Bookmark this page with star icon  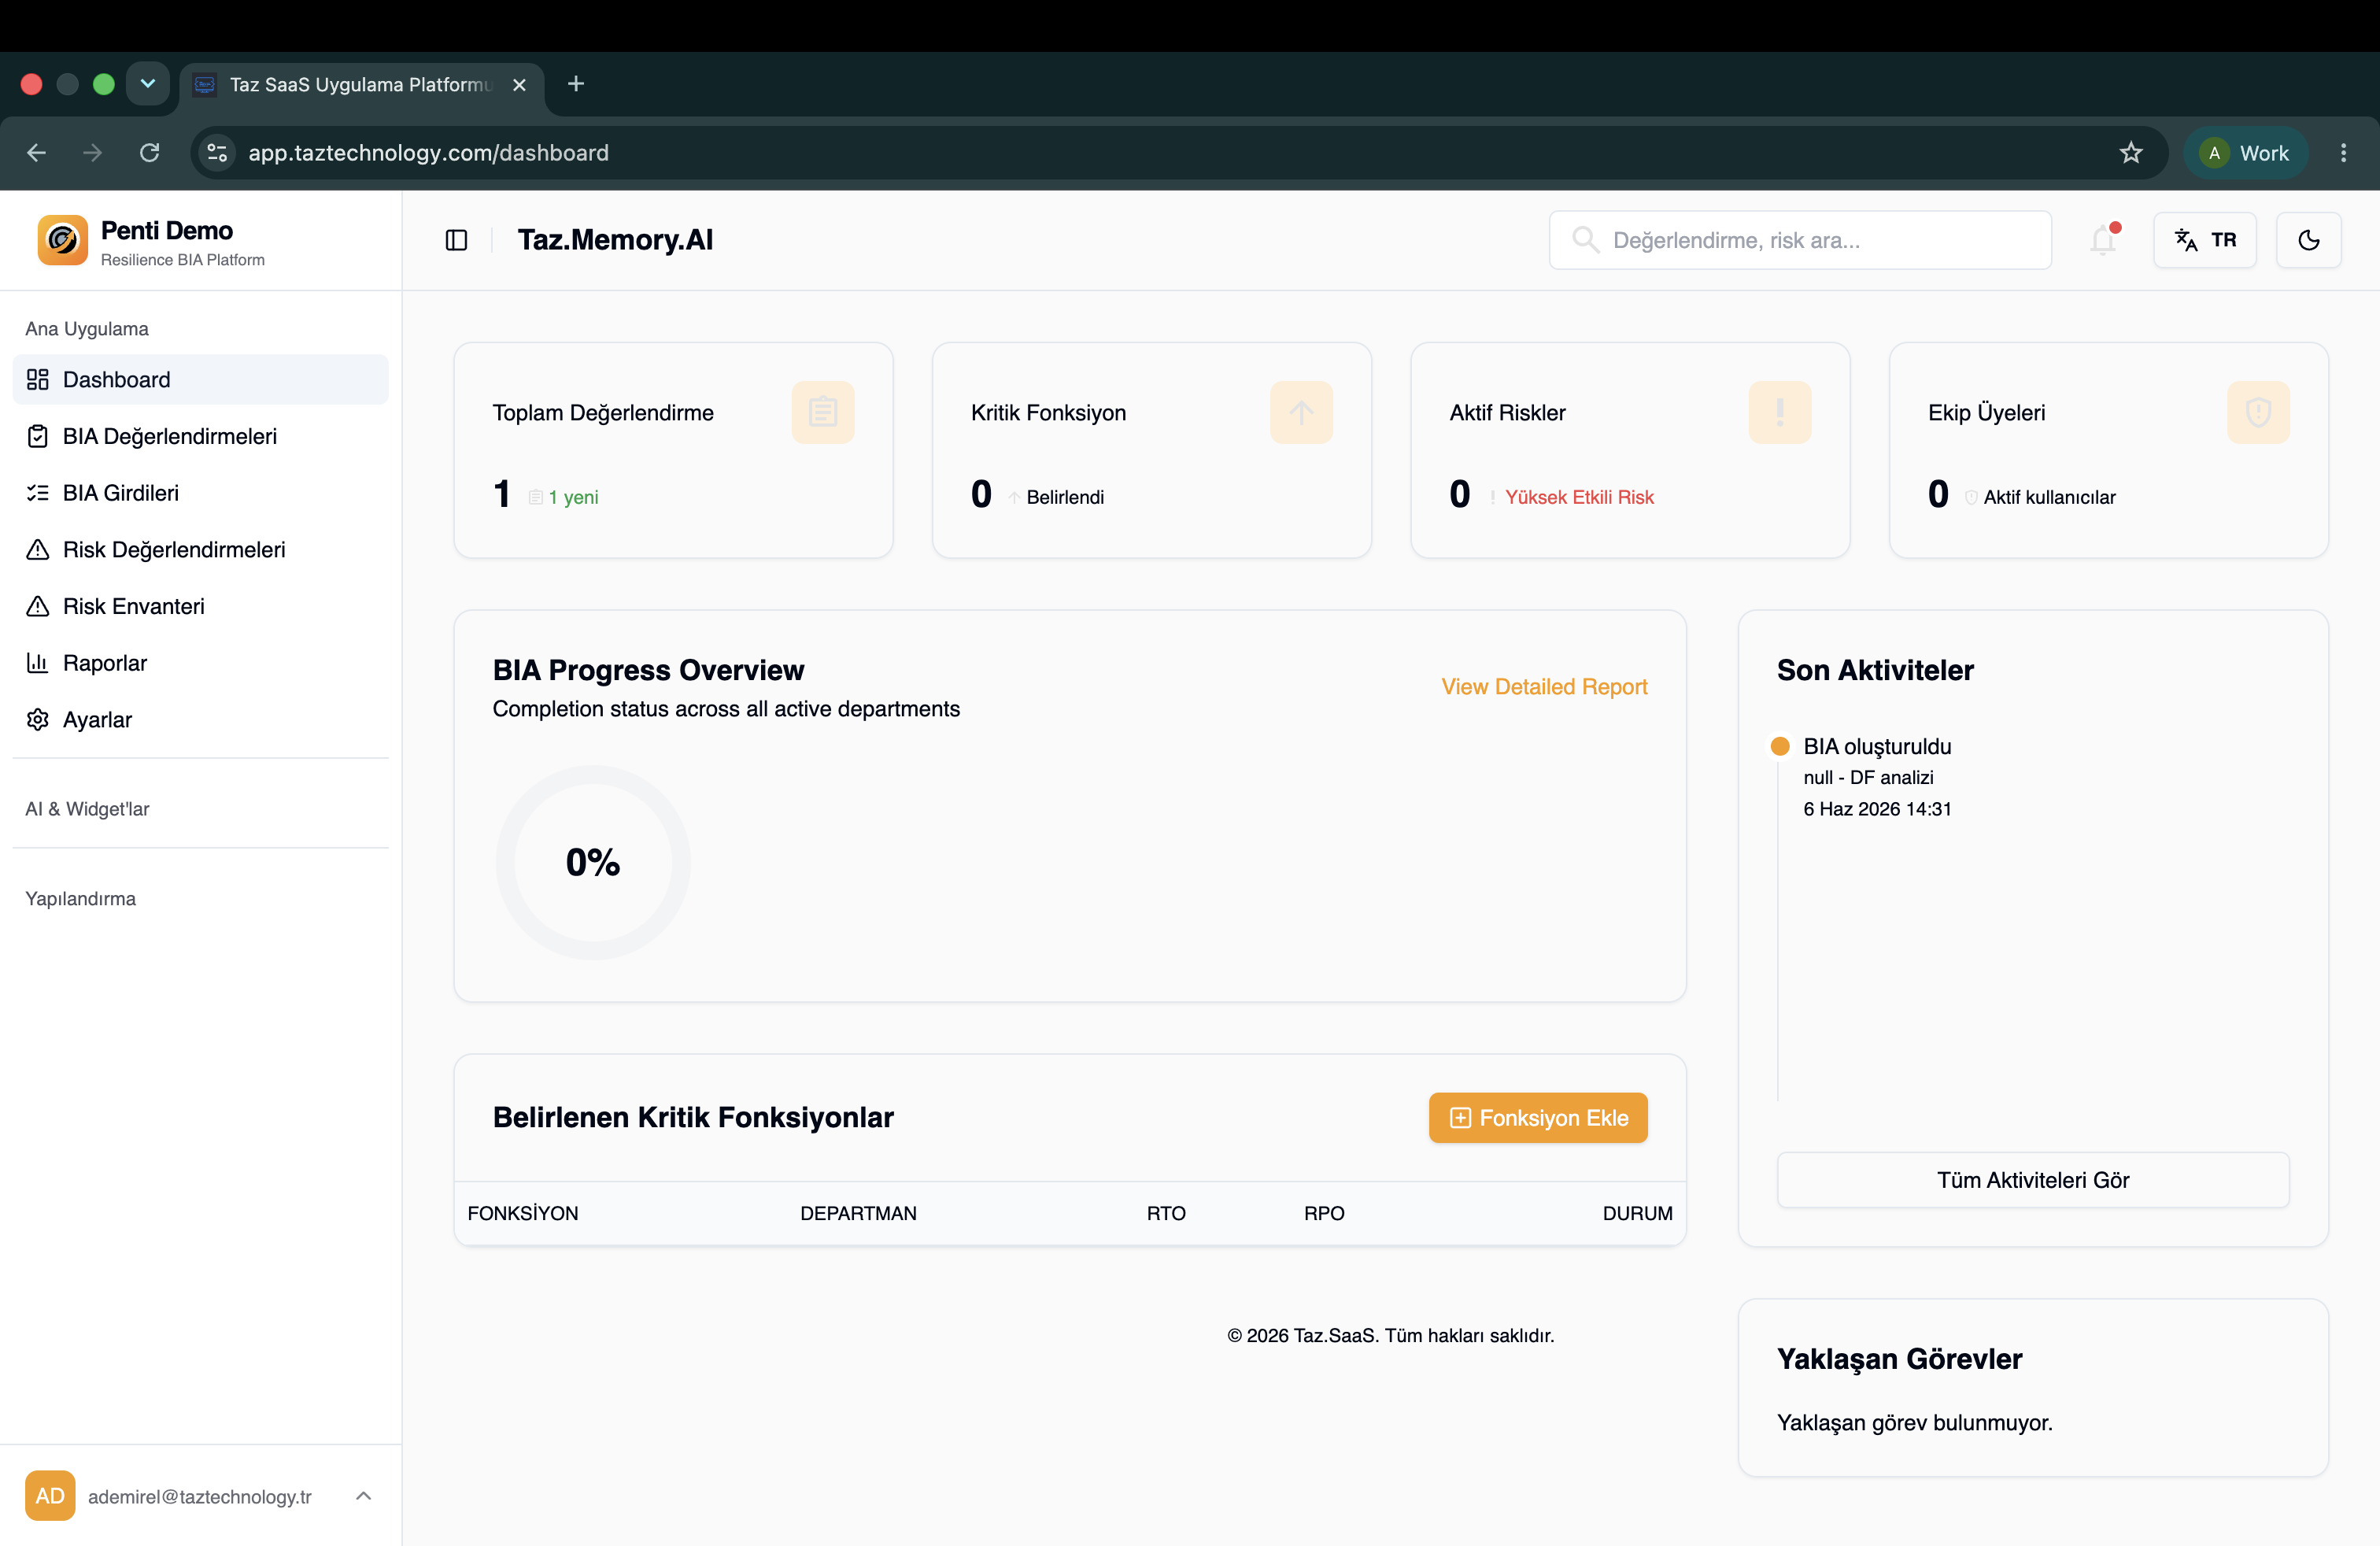(x=2130, y=153)
